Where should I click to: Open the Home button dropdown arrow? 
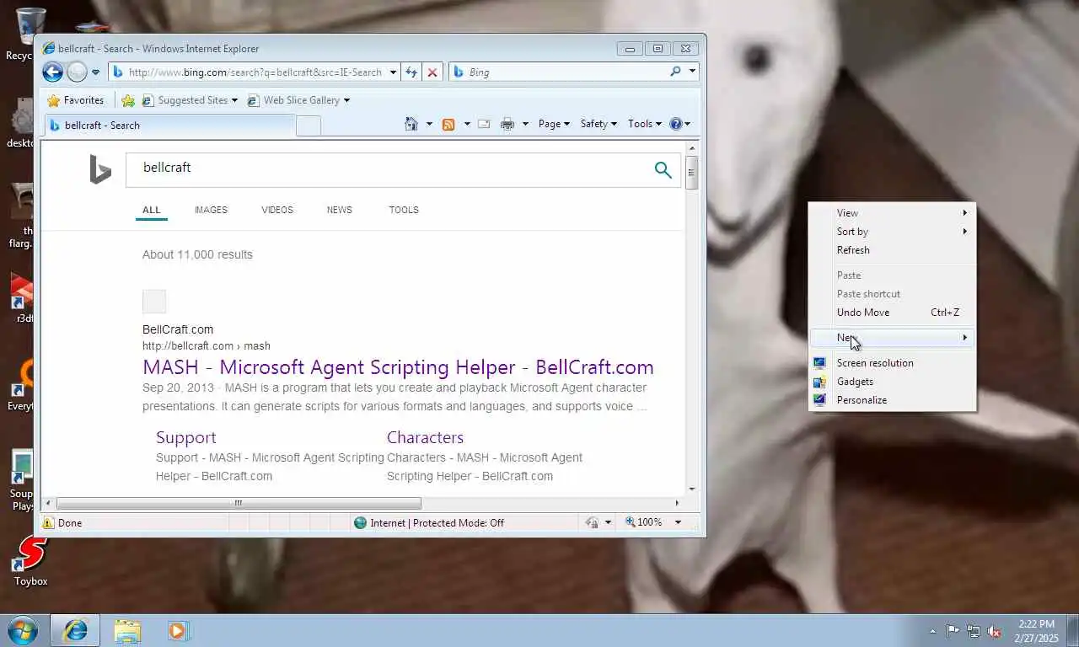429,124
